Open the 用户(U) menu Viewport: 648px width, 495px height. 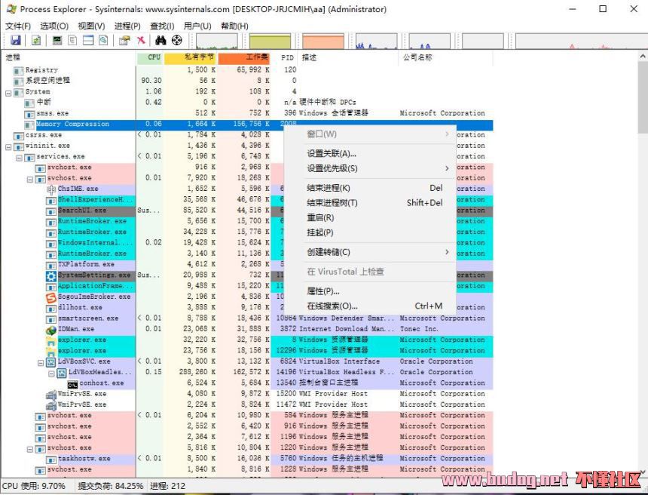(197, 26)
